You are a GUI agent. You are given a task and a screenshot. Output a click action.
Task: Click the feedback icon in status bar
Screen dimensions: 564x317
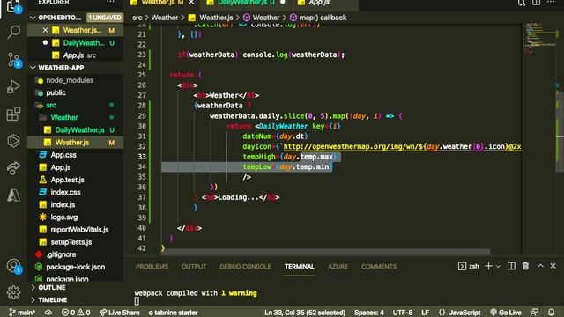(535, 313)
